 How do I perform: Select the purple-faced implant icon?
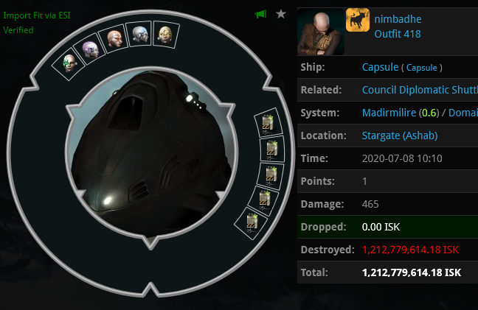[91, 49]
